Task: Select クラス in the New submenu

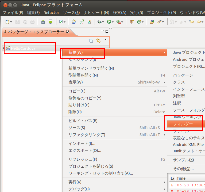Action: (x=186, y=82)
